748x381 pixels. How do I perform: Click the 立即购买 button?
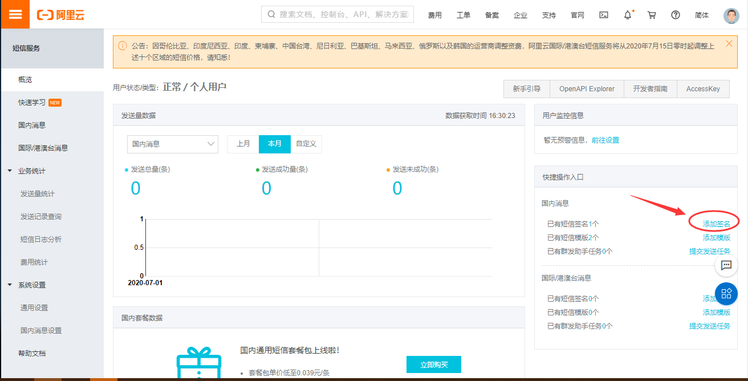click(x=434, y=364)
